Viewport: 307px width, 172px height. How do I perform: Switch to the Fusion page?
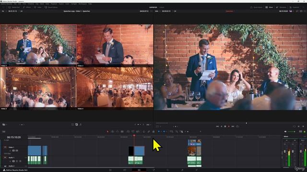[153, 170]
